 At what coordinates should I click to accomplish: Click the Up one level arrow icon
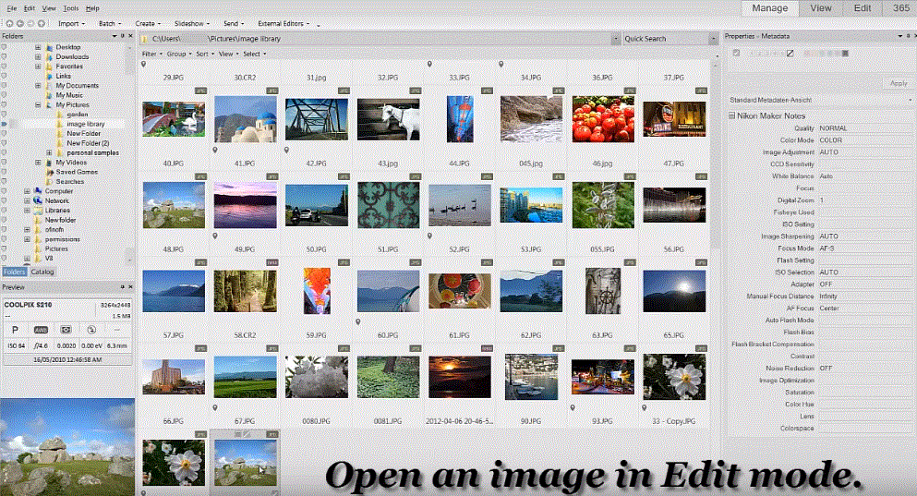41,23
